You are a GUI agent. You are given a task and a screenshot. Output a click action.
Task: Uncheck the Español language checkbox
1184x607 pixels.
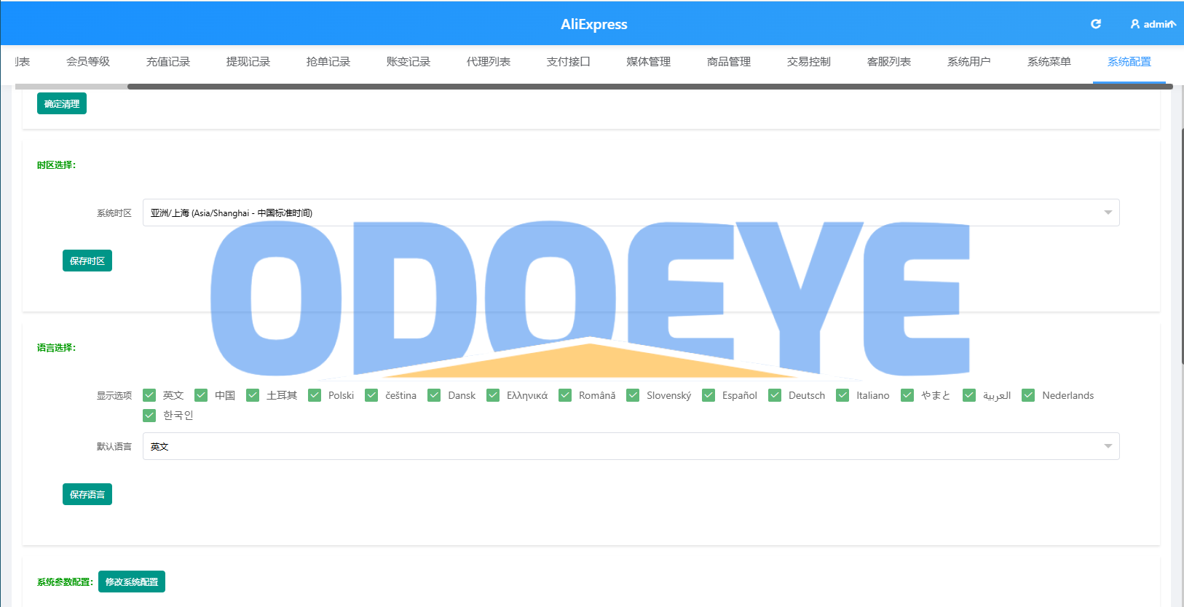point(709,395)
